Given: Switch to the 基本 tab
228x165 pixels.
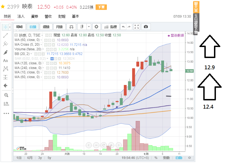Looking at the screenshot, I should [x=76, y=16].
